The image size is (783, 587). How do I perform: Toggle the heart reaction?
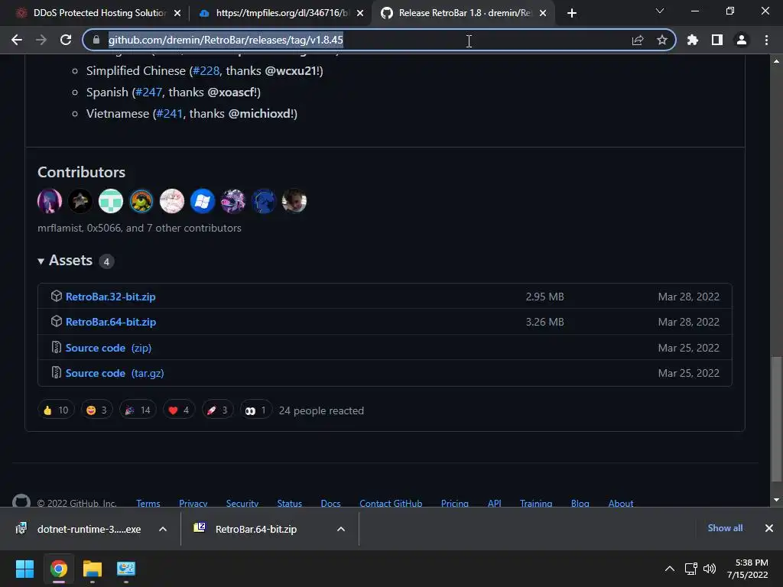179,410
